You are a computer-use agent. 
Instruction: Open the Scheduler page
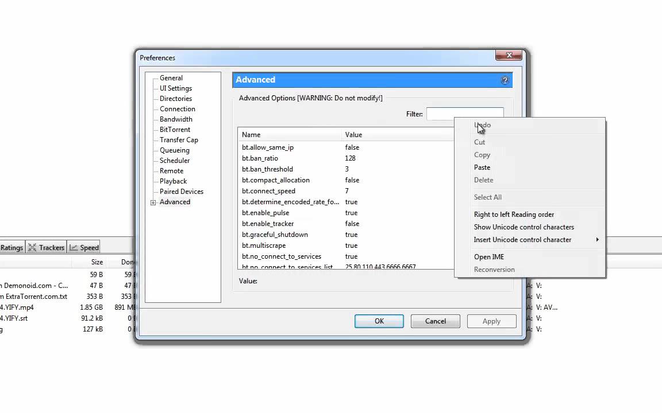tap(174, 161)
